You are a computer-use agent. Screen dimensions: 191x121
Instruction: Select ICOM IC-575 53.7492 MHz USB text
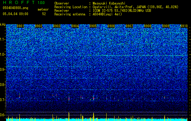122,11
